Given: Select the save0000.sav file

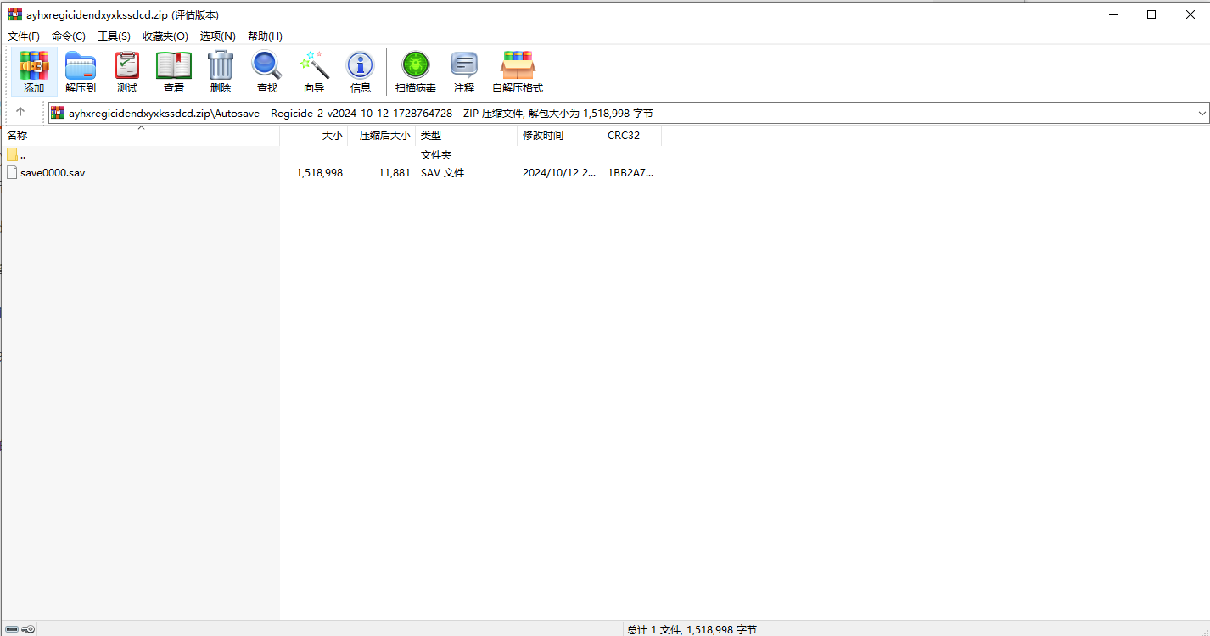Looking at the screenshot, I should point(53,172).
